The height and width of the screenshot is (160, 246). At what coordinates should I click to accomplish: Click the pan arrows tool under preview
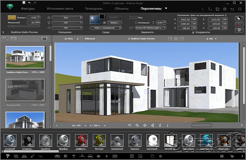click(x=145, y=125)
